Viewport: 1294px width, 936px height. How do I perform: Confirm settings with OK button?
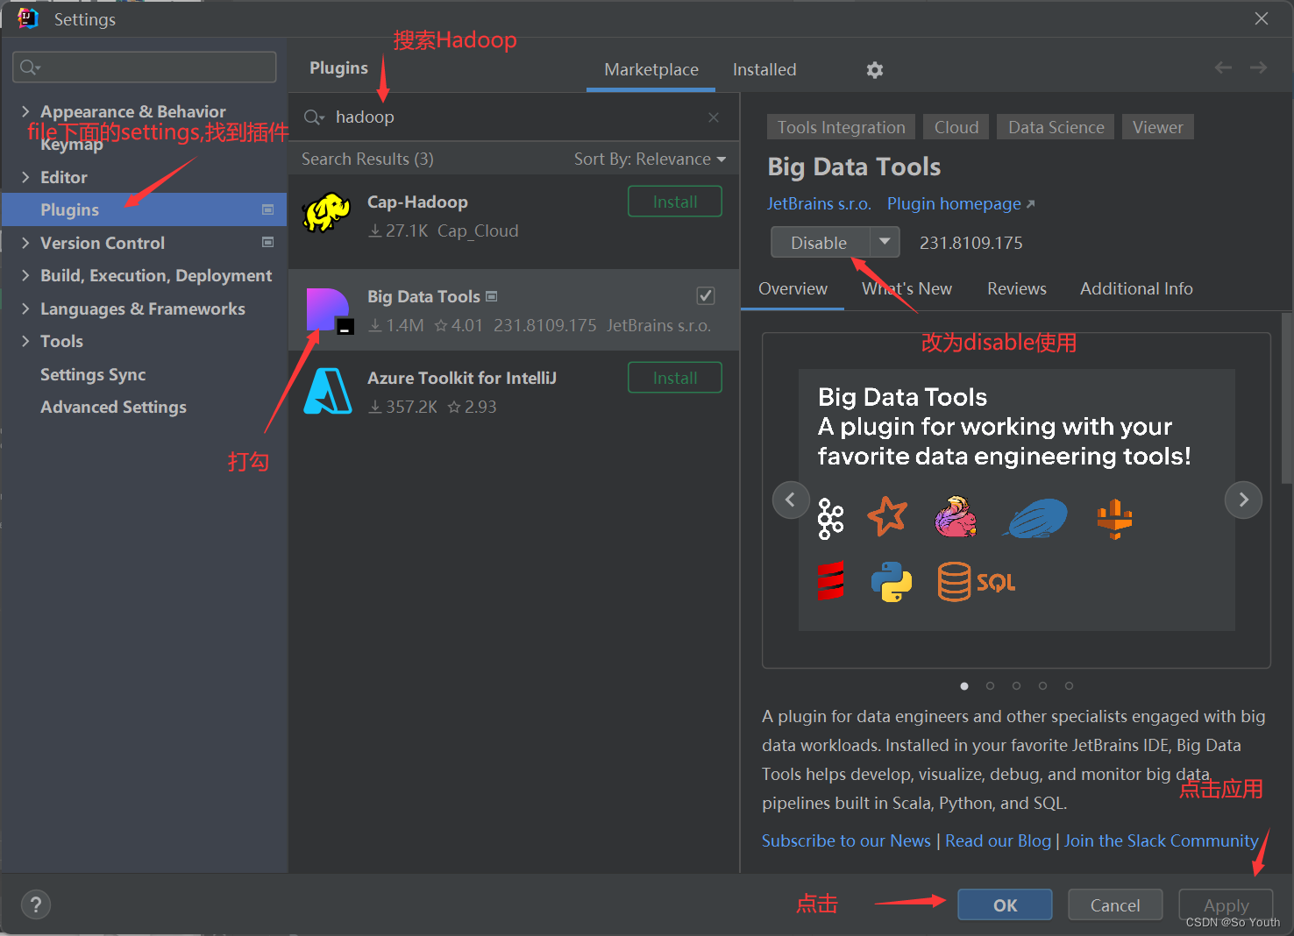pos(1005,904)
